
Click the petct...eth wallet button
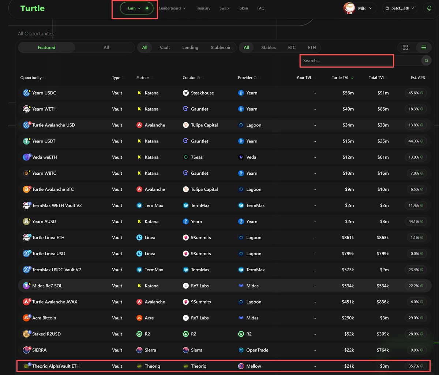point(399,8)
